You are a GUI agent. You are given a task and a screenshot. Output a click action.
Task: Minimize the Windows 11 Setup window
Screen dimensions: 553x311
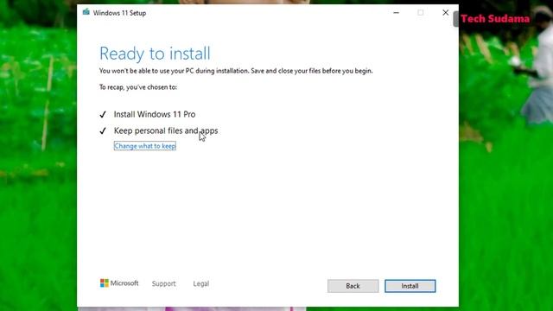pyautogui.click(x=396, y=13)
